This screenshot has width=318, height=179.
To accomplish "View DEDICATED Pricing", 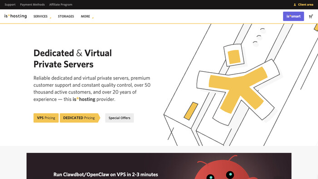I will (80, 118).
